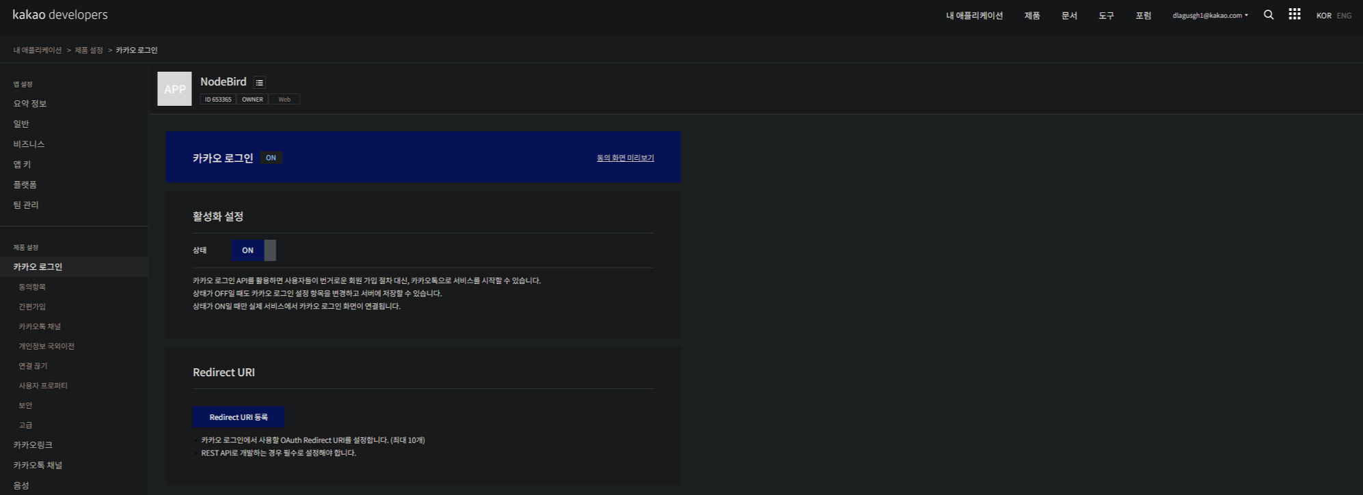The height and width of the screenshot is (495, 1363).
Task: Select 일반 in sidebar
Action: pyautogui.click(x=21, y=124)
